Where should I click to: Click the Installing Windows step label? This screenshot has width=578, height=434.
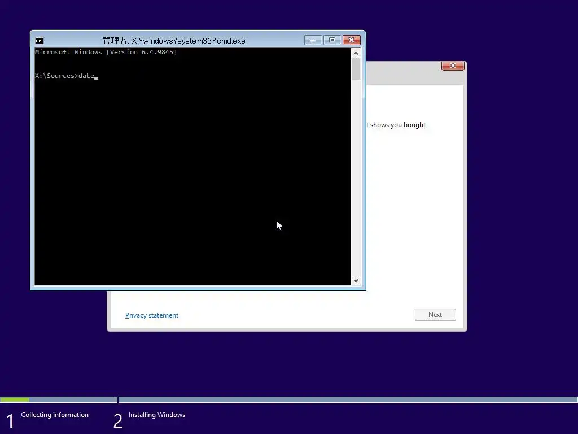pos(157,415)
